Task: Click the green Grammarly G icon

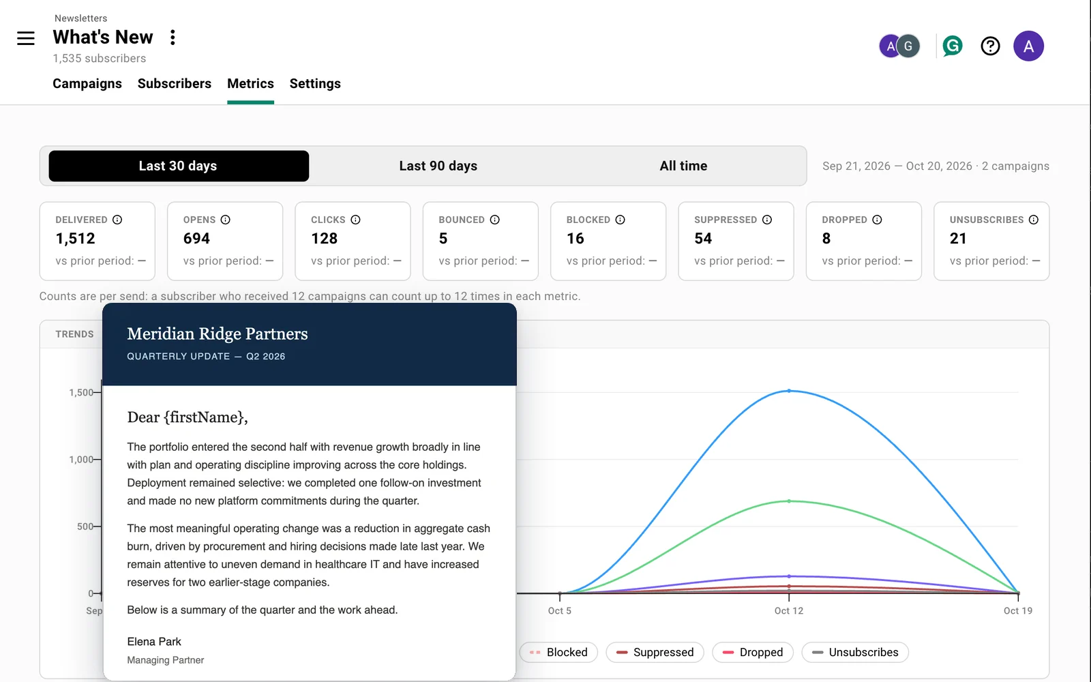Action: point(952,46)
